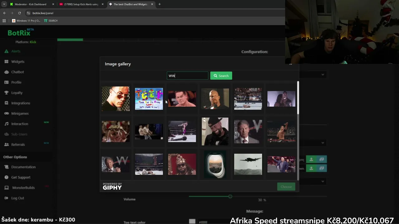Click the Choose button

point(286,187)
